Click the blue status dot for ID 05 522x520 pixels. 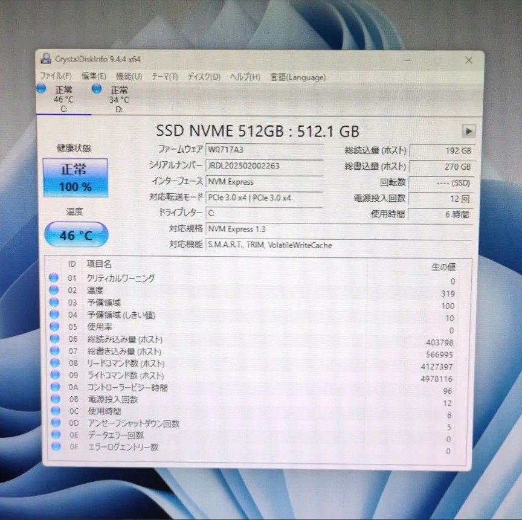54,326
